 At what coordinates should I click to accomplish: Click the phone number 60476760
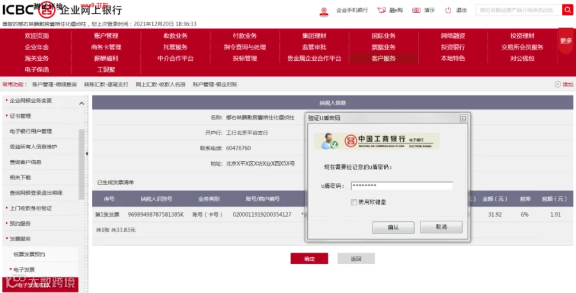239,148
